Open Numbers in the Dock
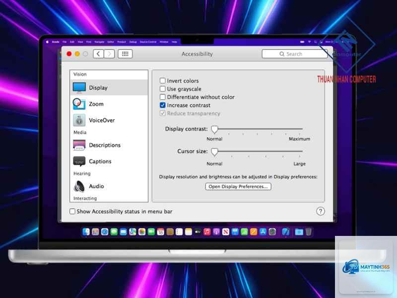397x298 pixels. tap(244, 231)
